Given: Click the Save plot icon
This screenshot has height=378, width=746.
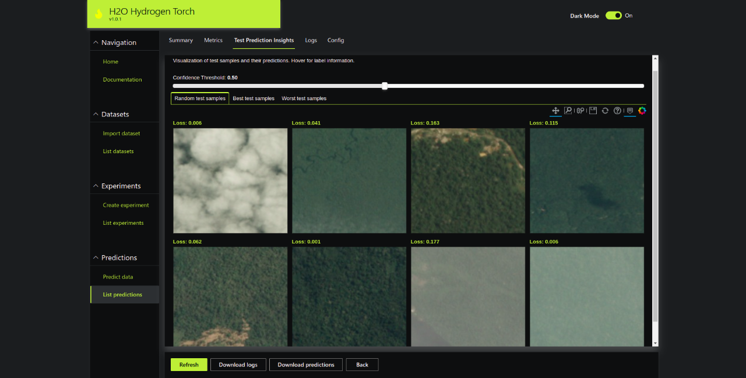Looking at the screenshot, I should click(x=593, y=111).
